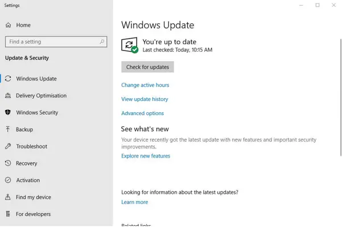The width and height of the screenshot is (342, 229).
Task: Select the Backup menu item
Action: point(24,129)
